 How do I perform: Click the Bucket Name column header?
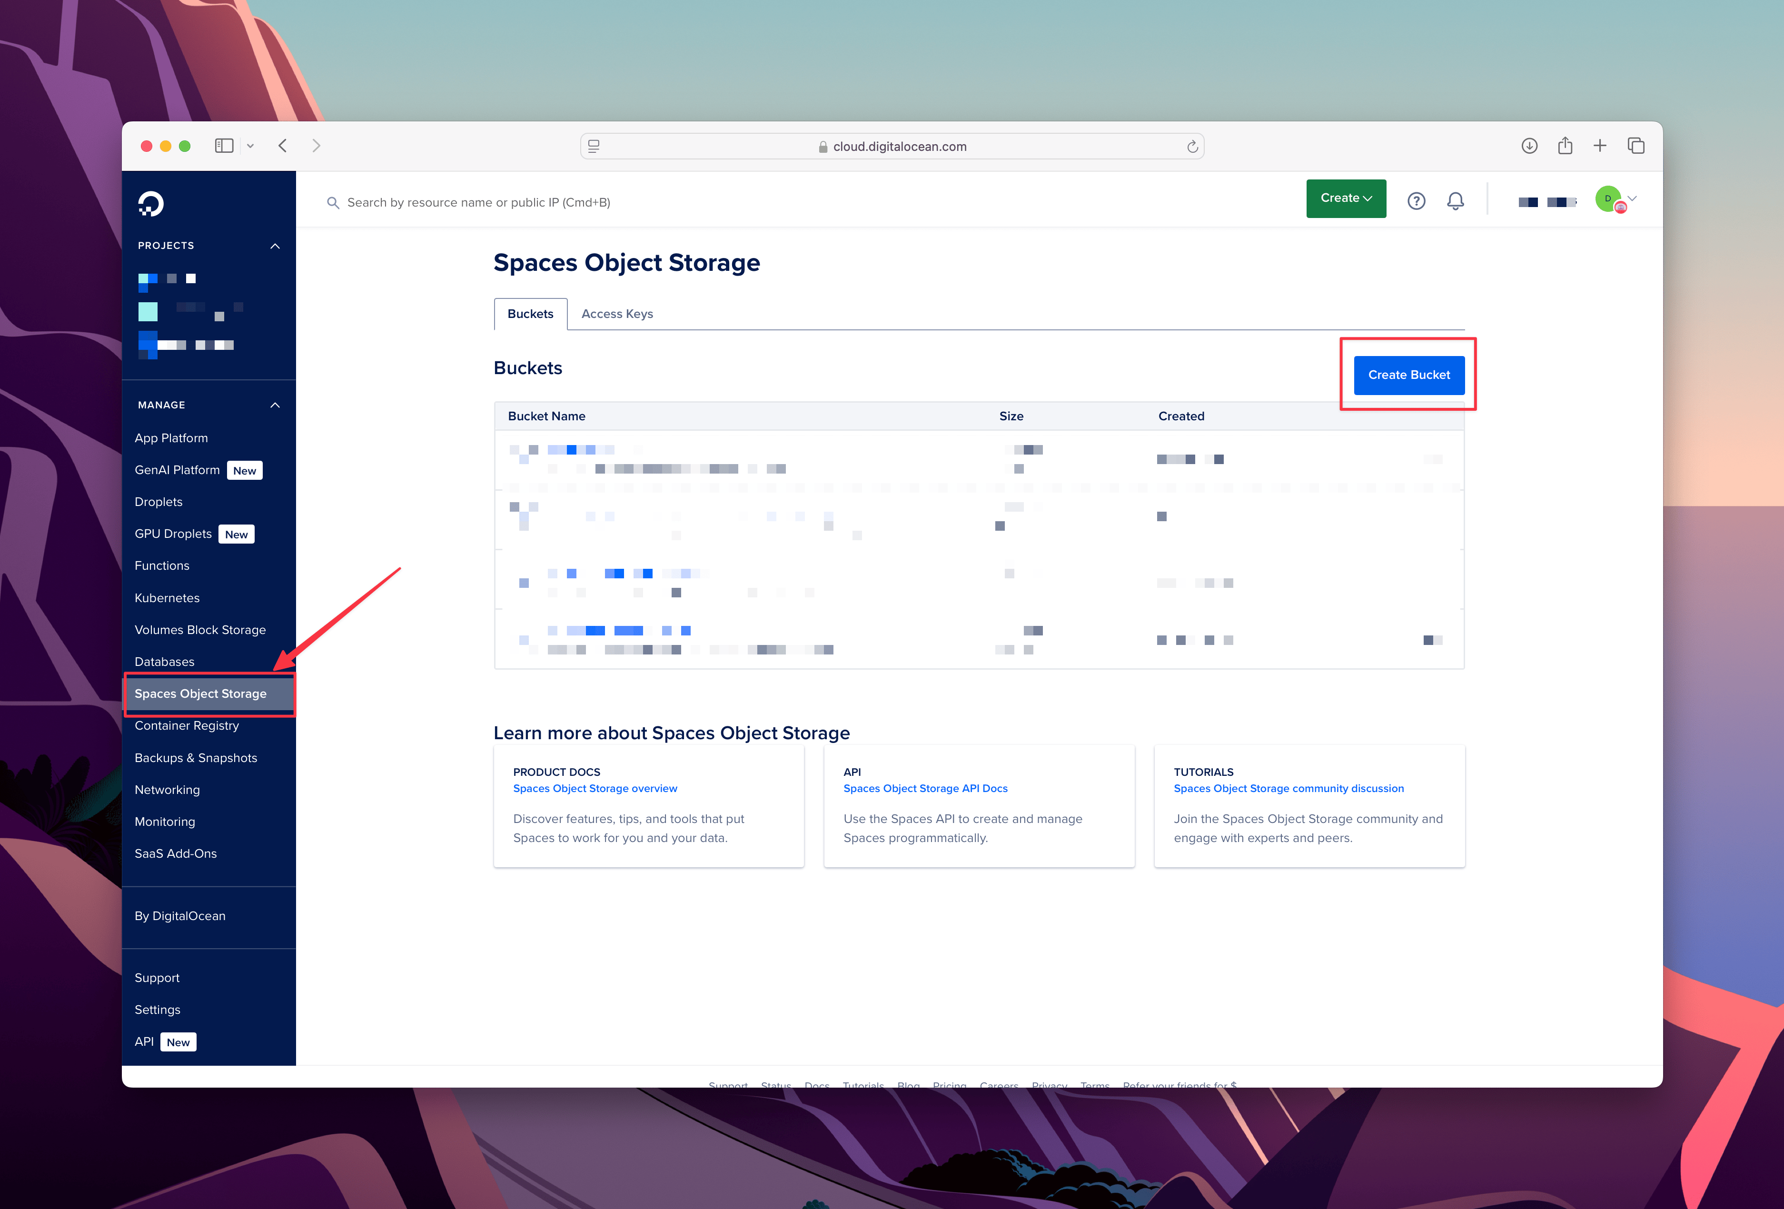point(546,416)
